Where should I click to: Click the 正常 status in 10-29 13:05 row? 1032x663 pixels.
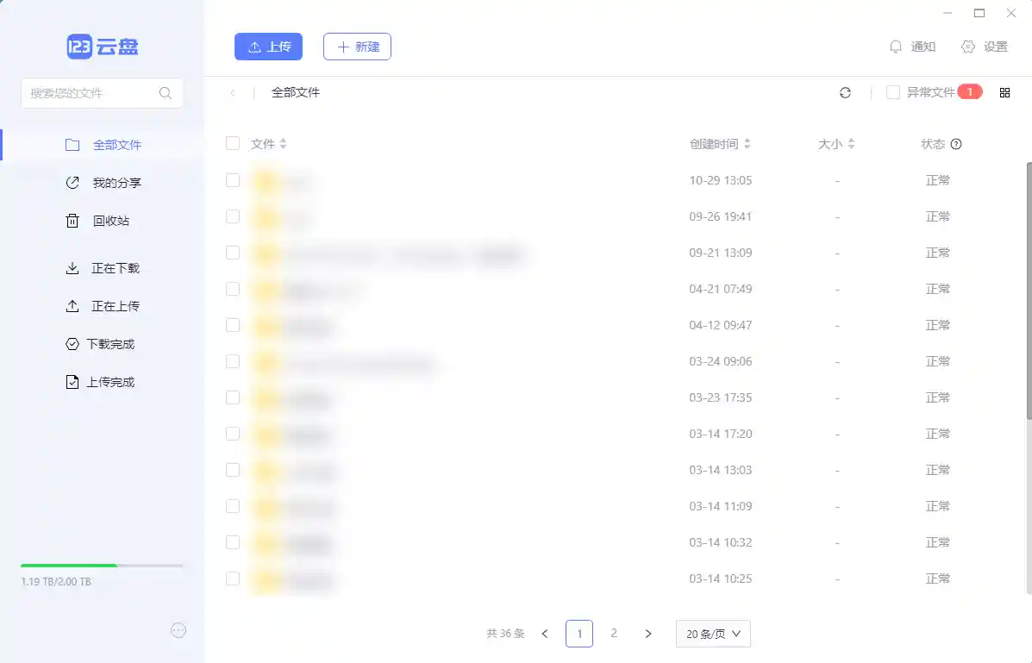point(938,180)
